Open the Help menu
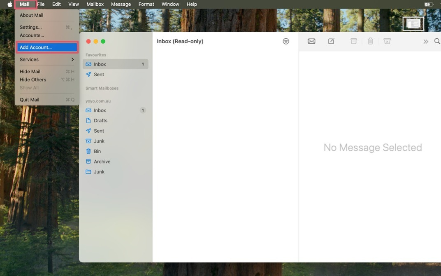The image size is (441, 276). coord(192,4)
